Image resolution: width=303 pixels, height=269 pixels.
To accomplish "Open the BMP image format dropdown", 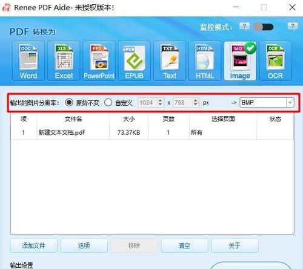I will (x=267, y=103).
